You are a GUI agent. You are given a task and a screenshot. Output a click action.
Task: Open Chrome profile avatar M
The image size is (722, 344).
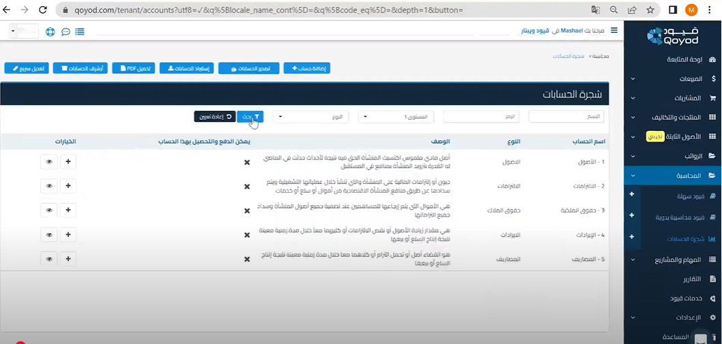[691, 10]
